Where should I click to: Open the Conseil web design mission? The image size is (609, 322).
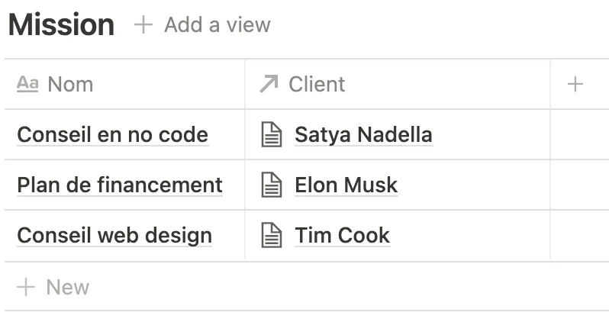(x=114, y=235)
